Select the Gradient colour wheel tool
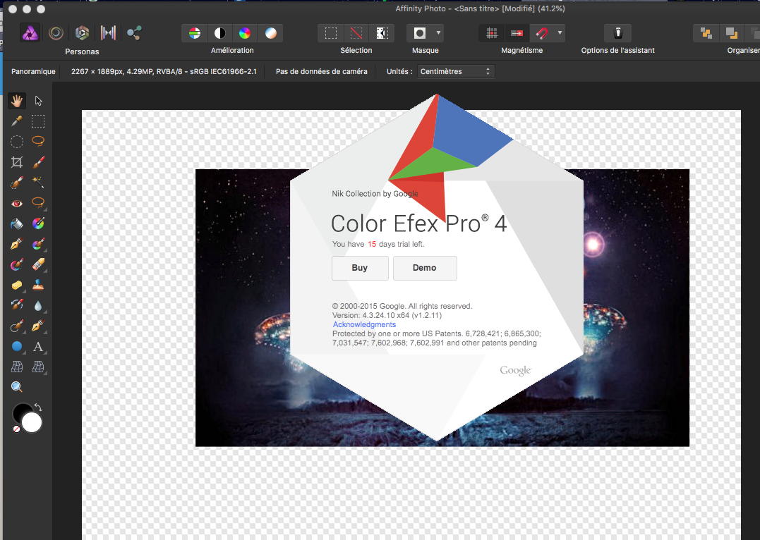The width and height of the screenshot is (760, 540). 38,223
